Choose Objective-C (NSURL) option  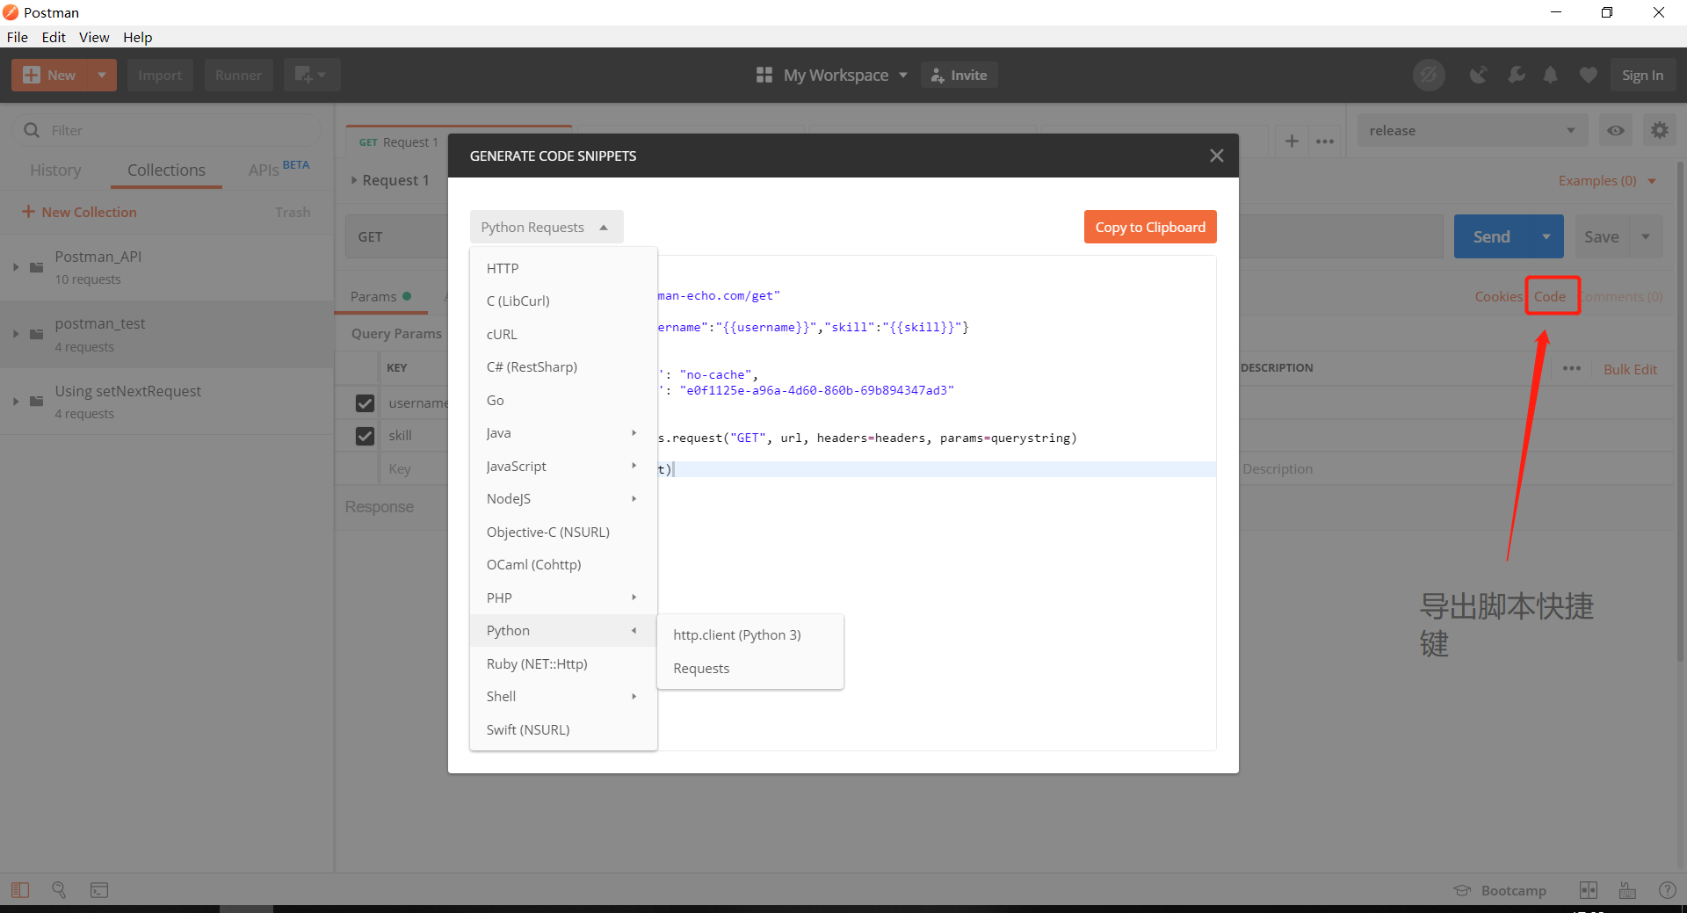pos(563,532)
